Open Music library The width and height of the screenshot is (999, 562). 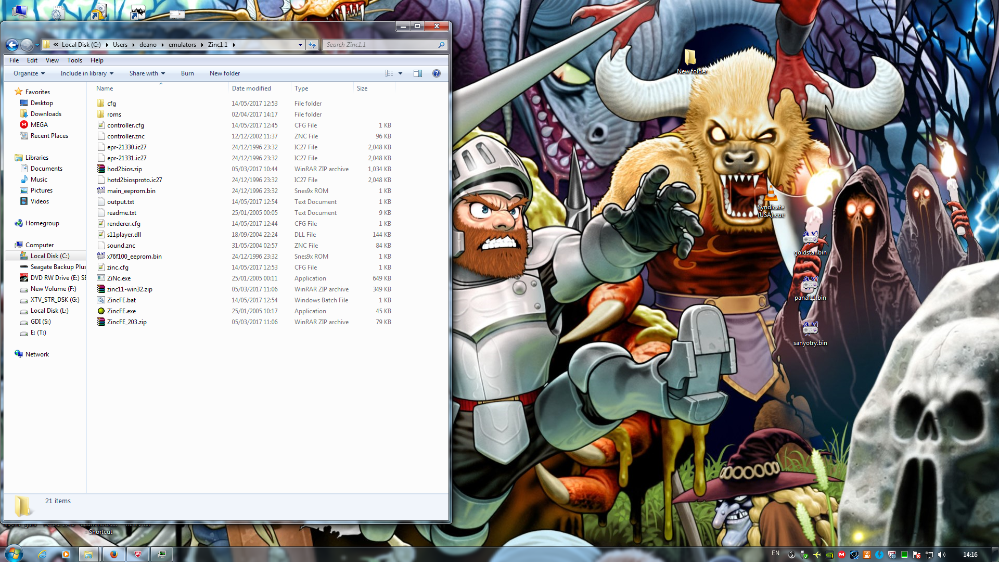(39, 180)
